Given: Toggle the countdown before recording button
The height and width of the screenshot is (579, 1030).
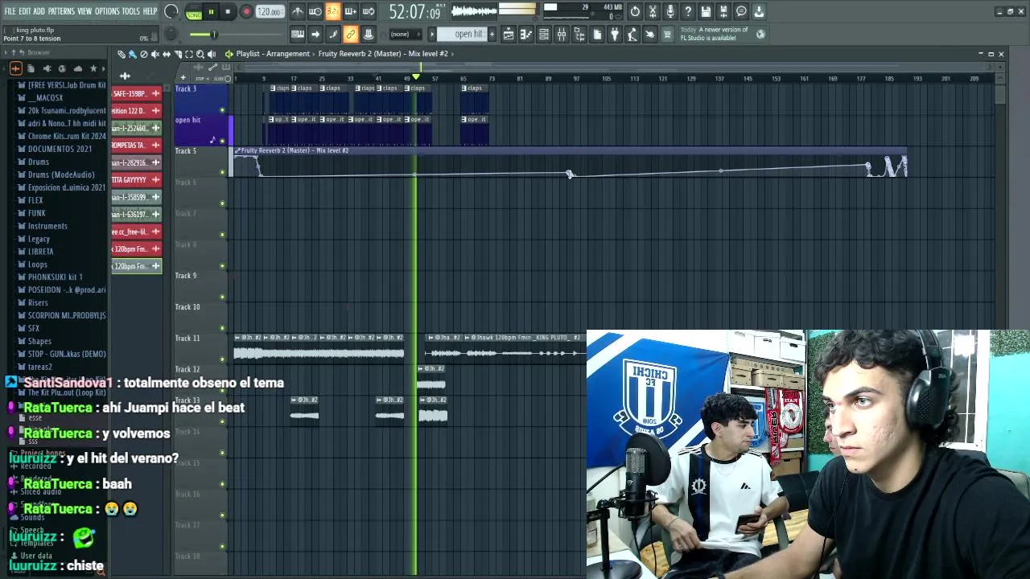Looking at the screenshot, I should (333, 11).
